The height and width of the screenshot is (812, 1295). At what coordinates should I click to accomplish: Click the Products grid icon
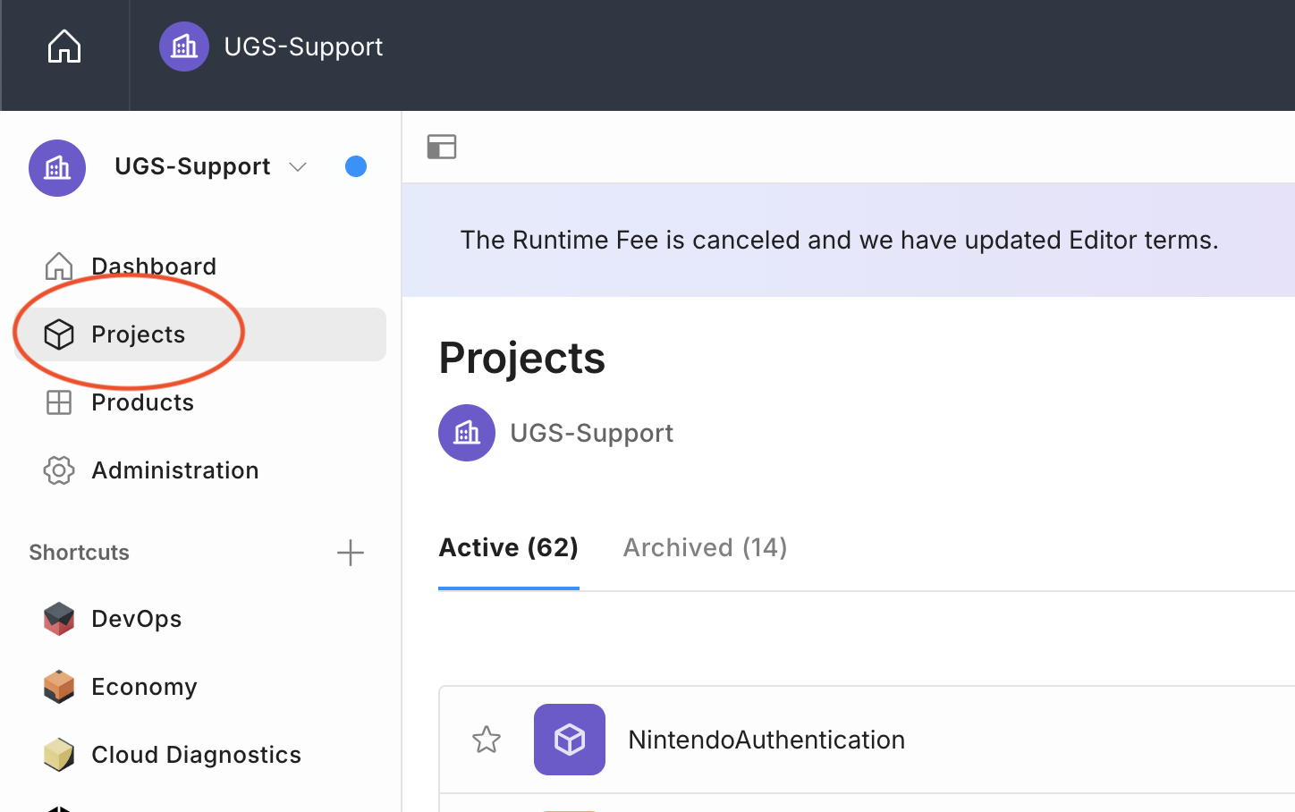pos(59,402)
